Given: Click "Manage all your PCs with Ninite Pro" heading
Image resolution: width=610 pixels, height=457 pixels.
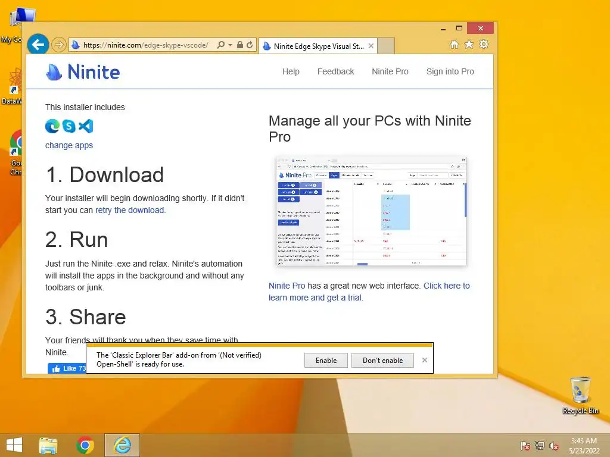Looking at the screenshot, I should tap(369, 129).
